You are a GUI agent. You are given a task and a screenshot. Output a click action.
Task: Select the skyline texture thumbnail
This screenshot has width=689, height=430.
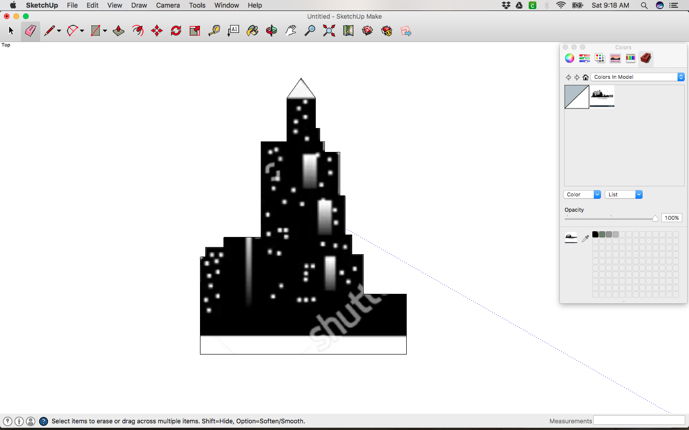602,97
